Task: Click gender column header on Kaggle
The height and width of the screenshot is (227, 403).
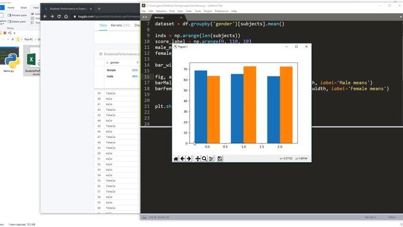Action: [x=115, y=62]
